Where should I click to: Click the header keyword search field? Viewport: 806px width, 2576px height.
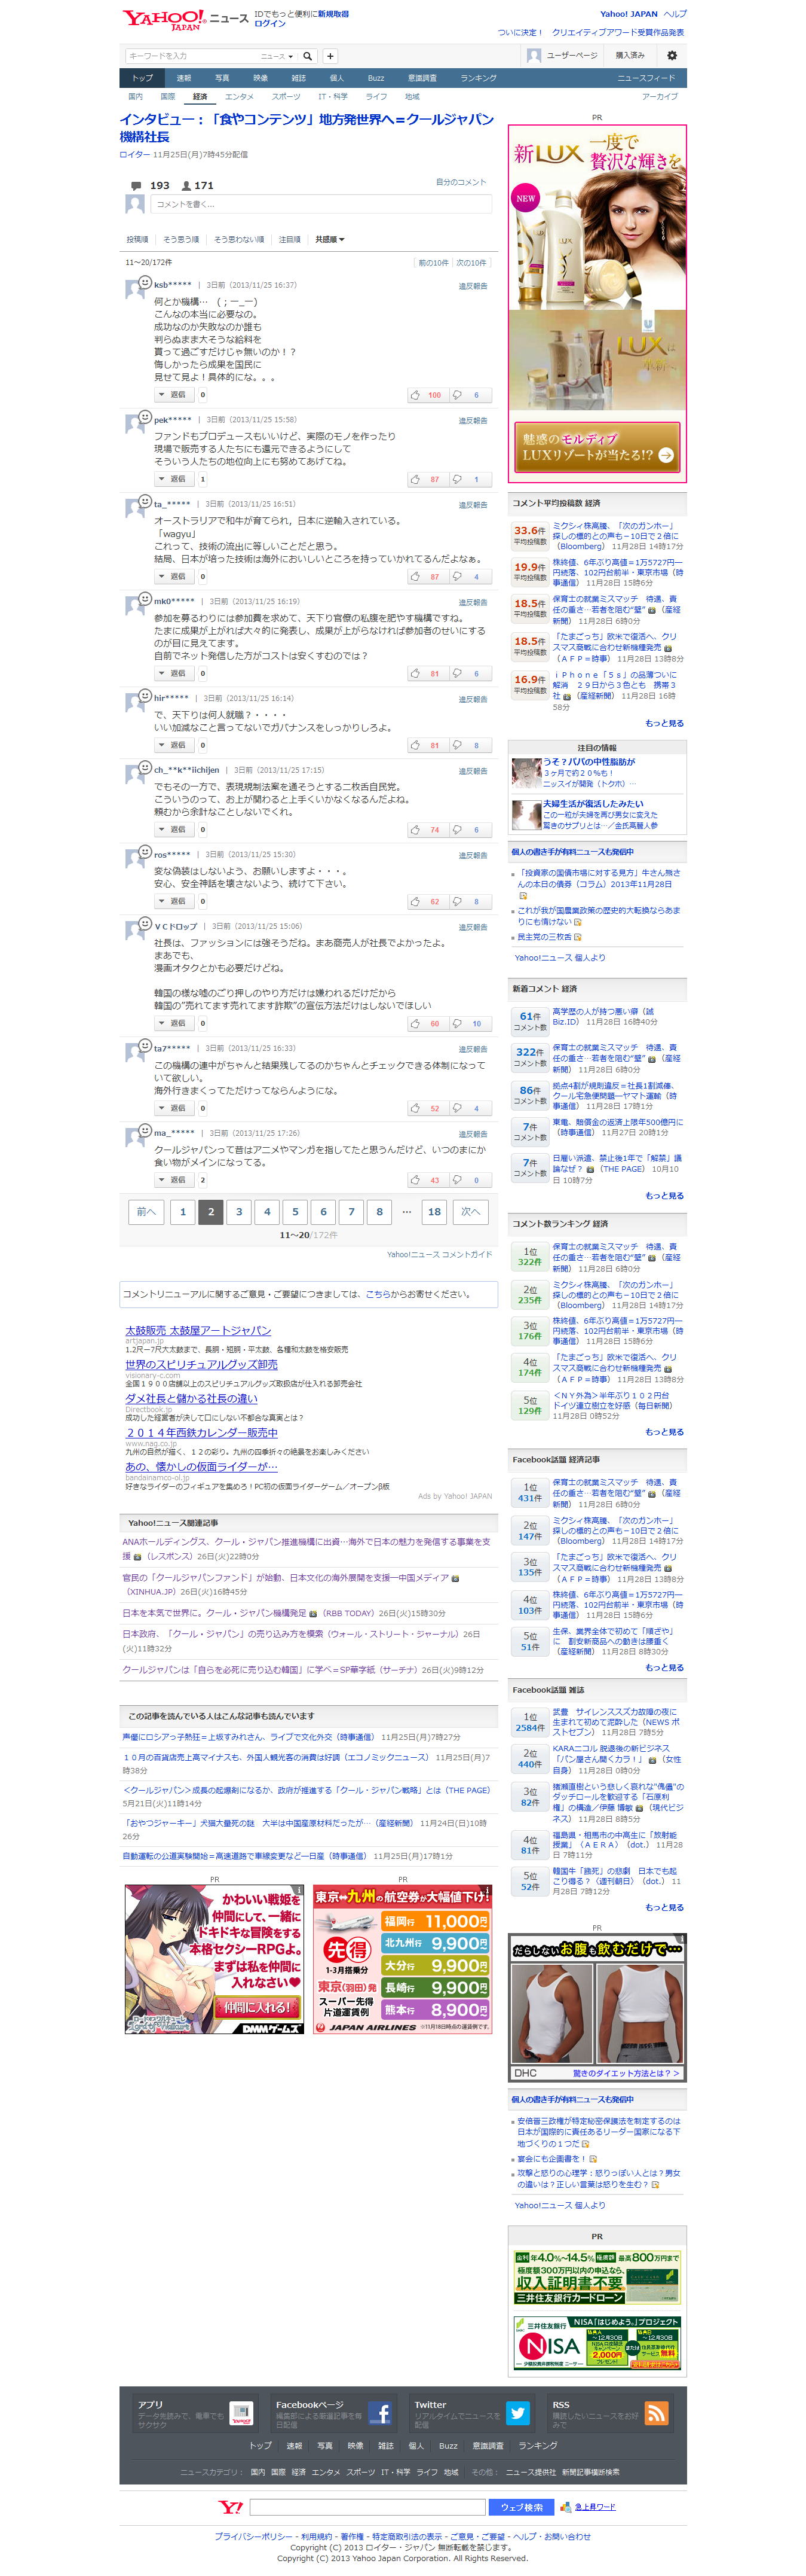point(191,56)
